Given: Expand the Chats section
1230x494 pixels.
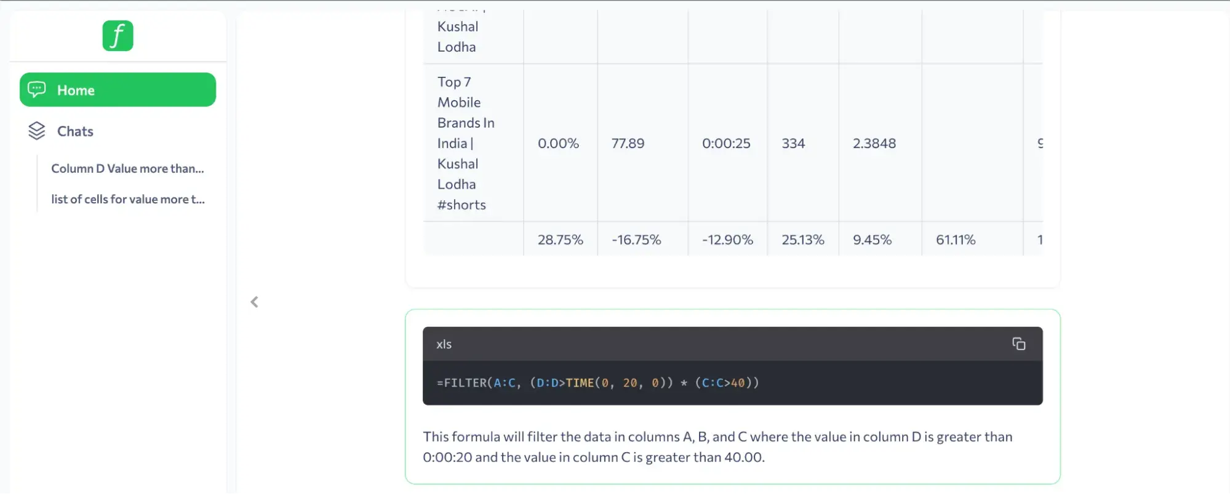Looking at the screenshot, I should click(75, 131).
